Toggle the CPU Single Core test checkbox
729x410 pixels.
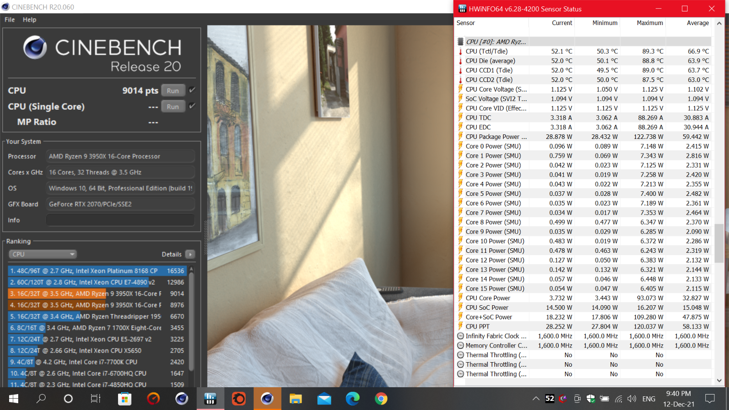click(x=192, y=106)
